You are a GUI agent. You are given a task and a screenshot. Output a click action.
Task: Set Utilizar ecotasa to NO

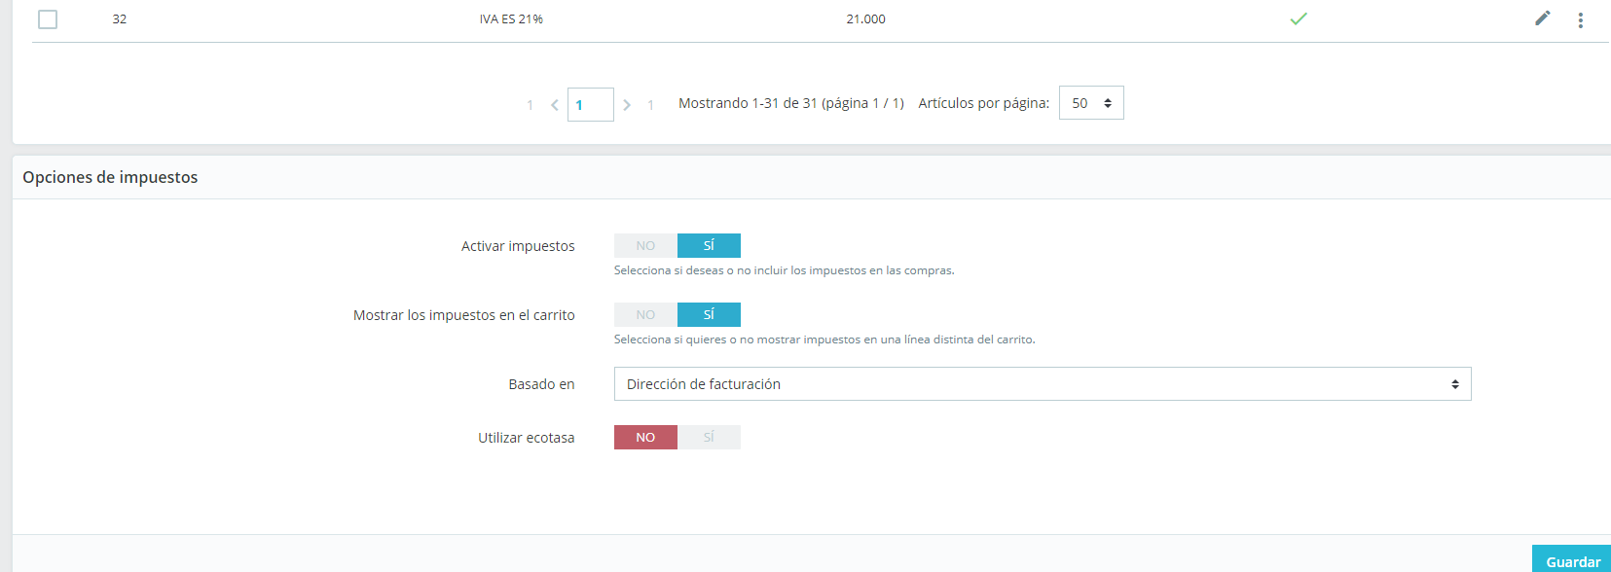645,438
